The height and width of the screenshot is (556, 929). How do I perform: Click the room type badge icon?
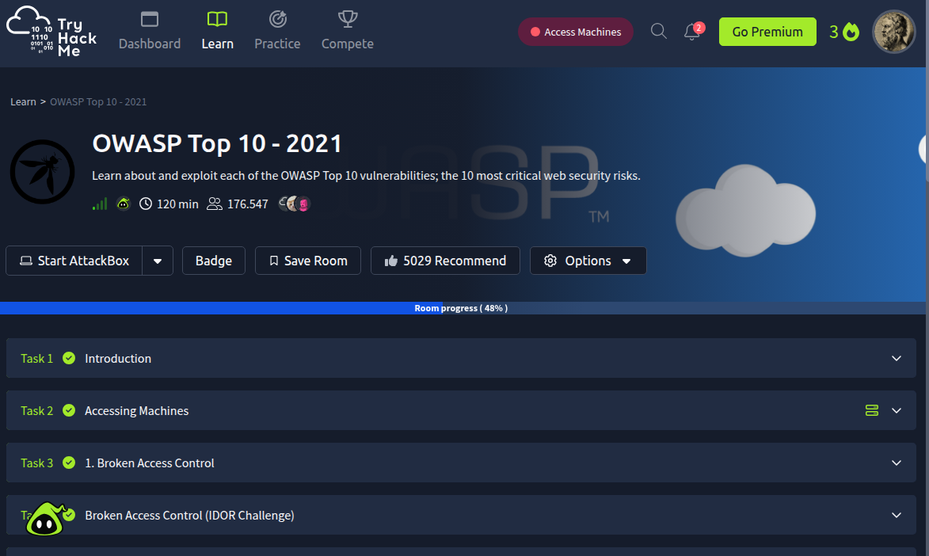pos(124,204)
